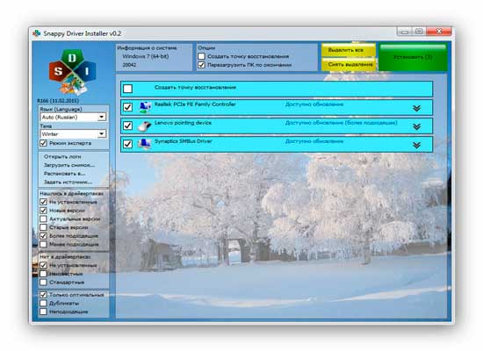Enable Дубликаты filter
Viewport: 483px width, 351px height.
coord(43,304)
